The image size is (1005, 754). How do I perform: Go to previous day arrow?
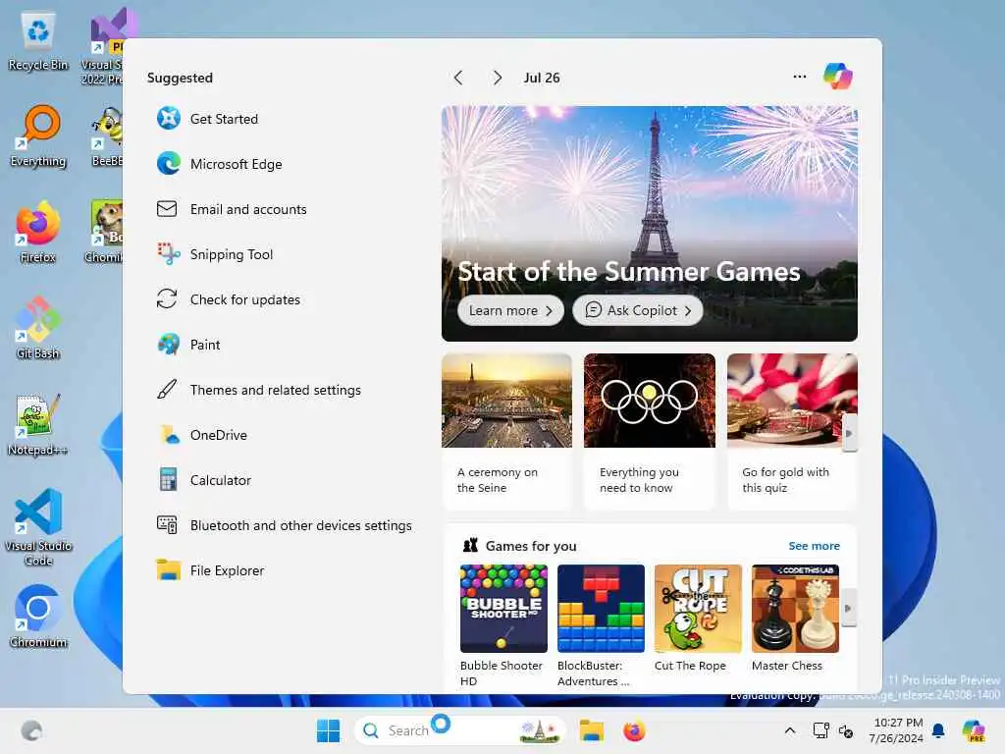coord(458,78)
